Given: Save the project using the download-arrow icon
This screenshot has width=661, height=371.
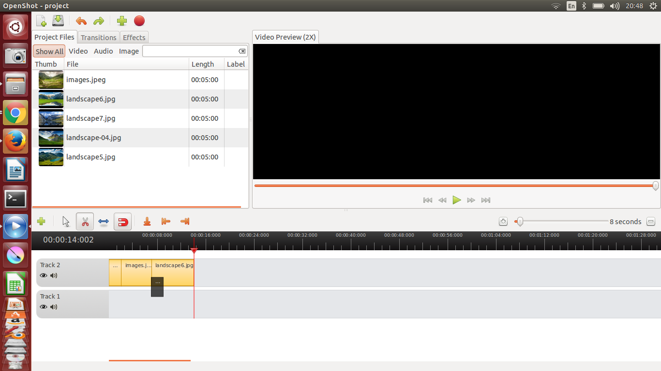Looking at the screenshot, I should point(58,21).
